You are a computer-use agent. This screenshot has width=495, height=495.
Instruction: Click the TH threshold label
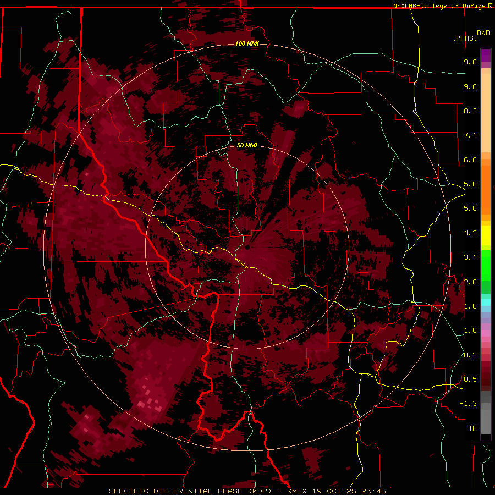[472, 428]
